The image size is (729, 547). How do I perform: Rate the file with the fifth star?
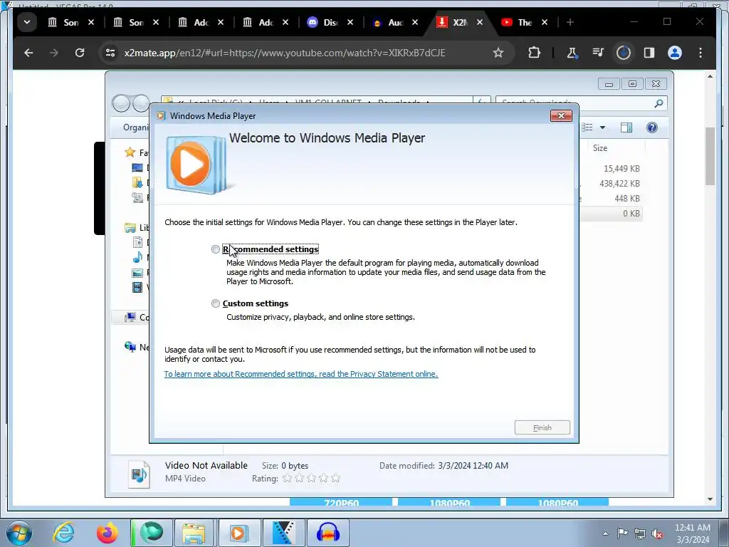click(336, 478)
